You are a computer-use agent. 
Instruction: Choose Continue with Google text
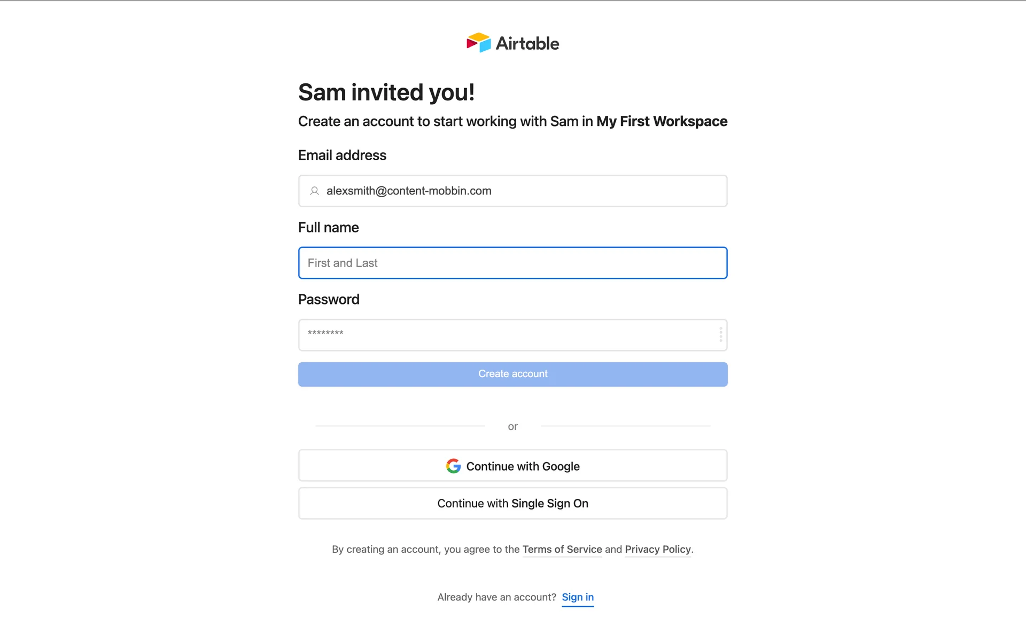[x=523, y=466]
